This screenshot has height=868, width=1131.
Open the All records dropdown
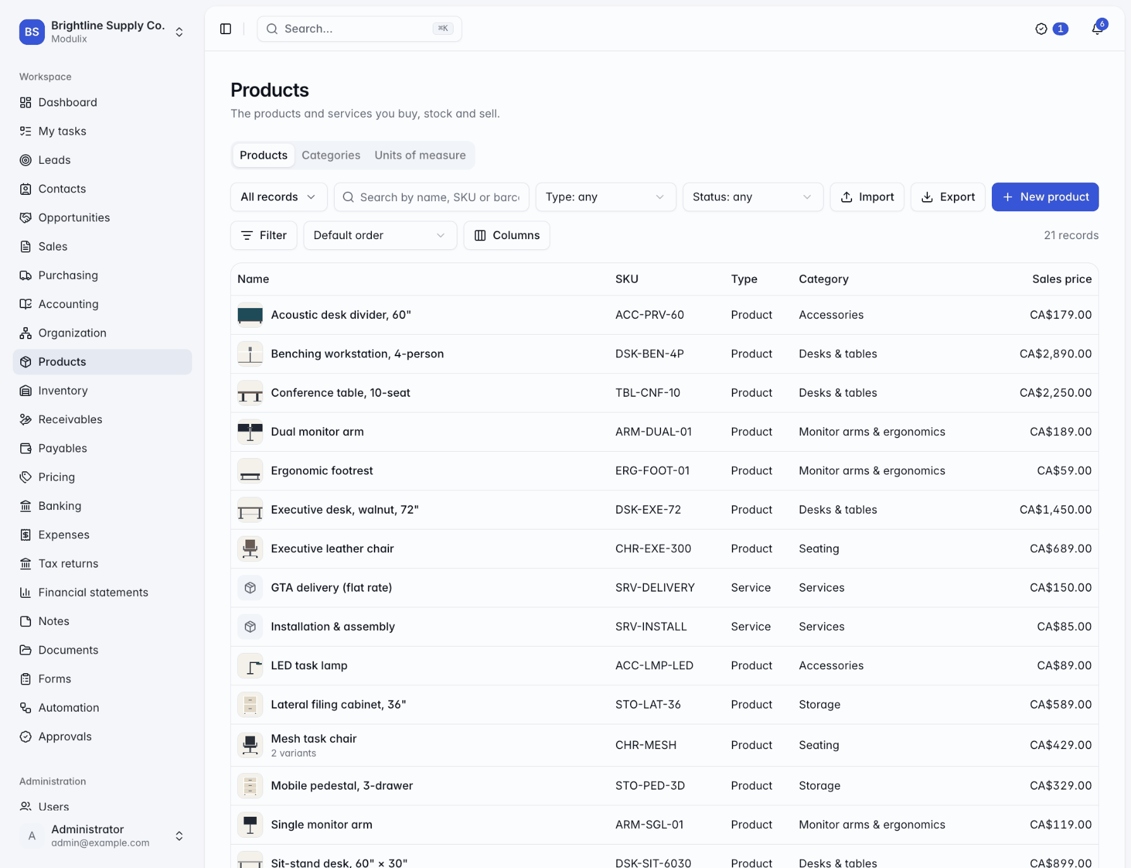[x=278, y=197]
